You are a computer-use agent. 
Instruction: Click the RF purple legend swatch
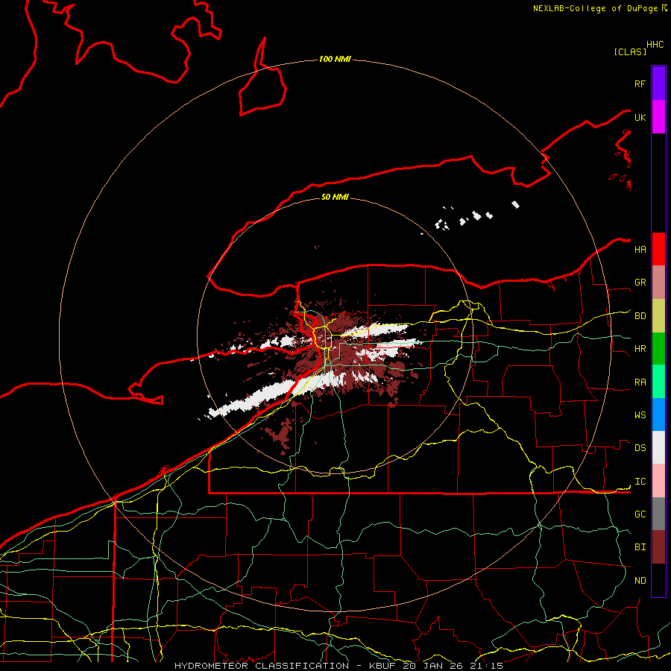pos(658,84)
